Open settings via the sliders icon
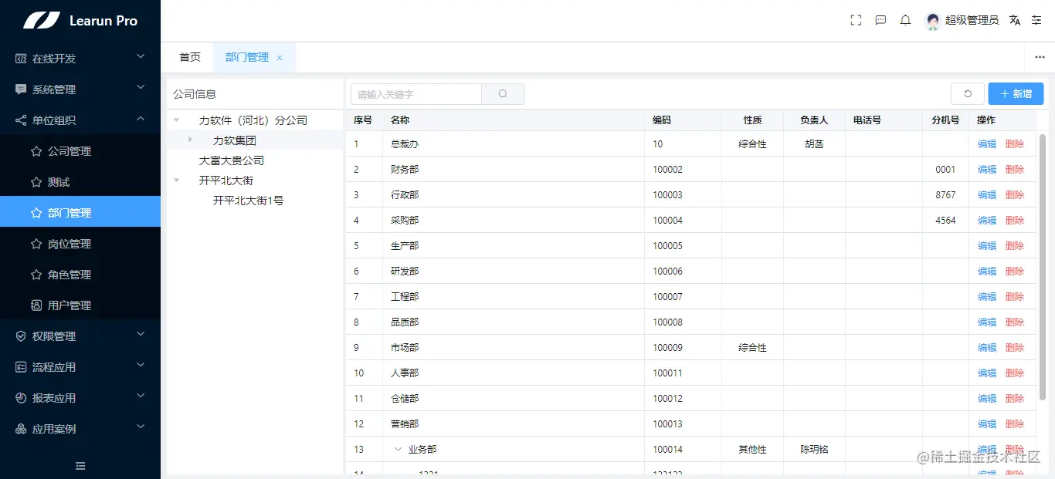This screenshot has width=1055, height=479. coord(1036,21)
